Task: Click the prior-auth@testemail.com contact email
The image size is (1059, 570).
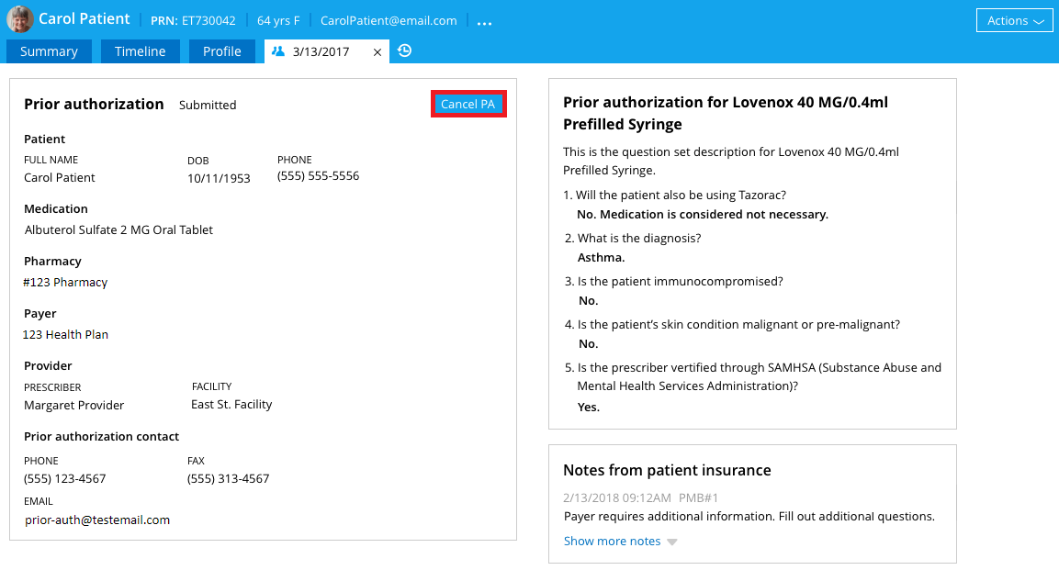Action: pyautogui.click(x=97, y=520)
